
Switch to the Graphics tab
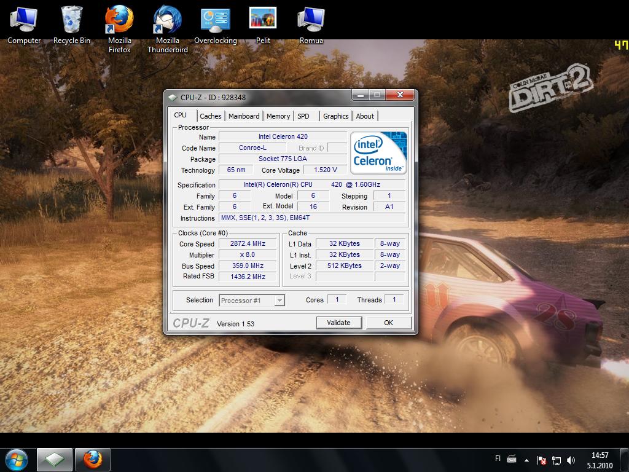tap(336, 116)
